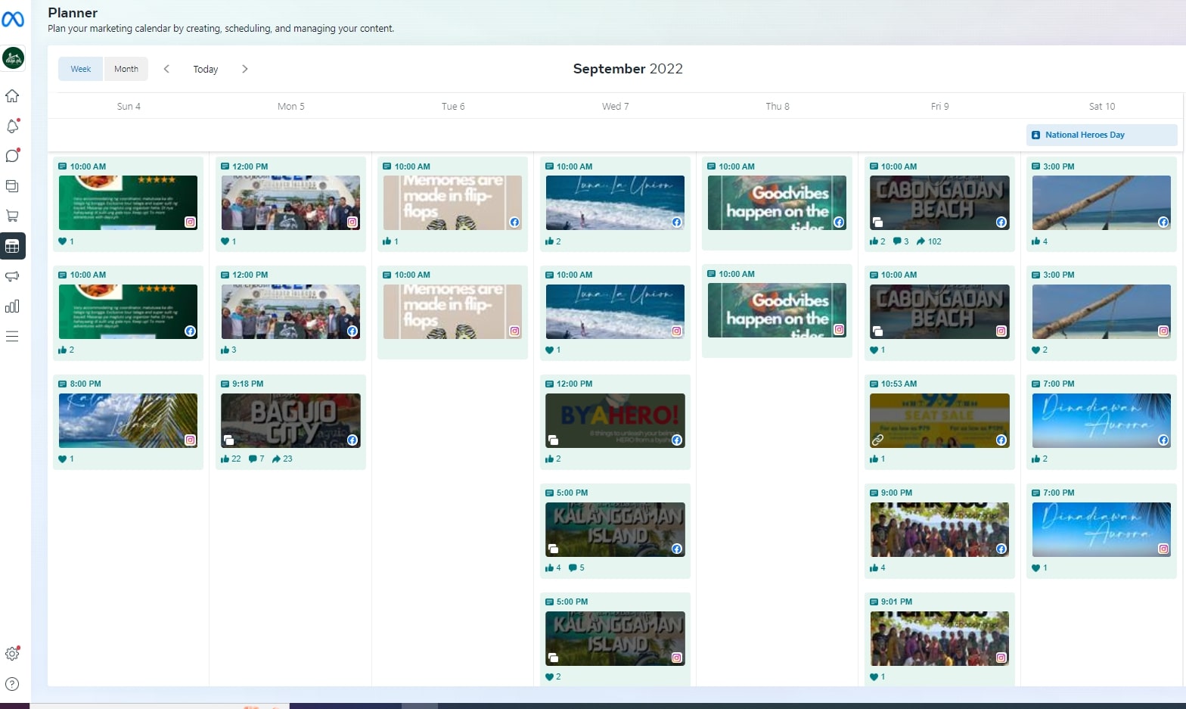Click the "Sun 4" day header
The width and height of the screenshot is (1186, 709).
(x=129, y=107)
